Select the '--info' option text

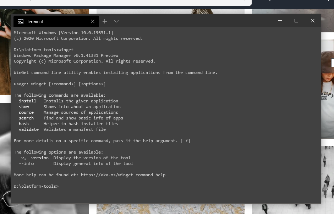tap(26, 163)
